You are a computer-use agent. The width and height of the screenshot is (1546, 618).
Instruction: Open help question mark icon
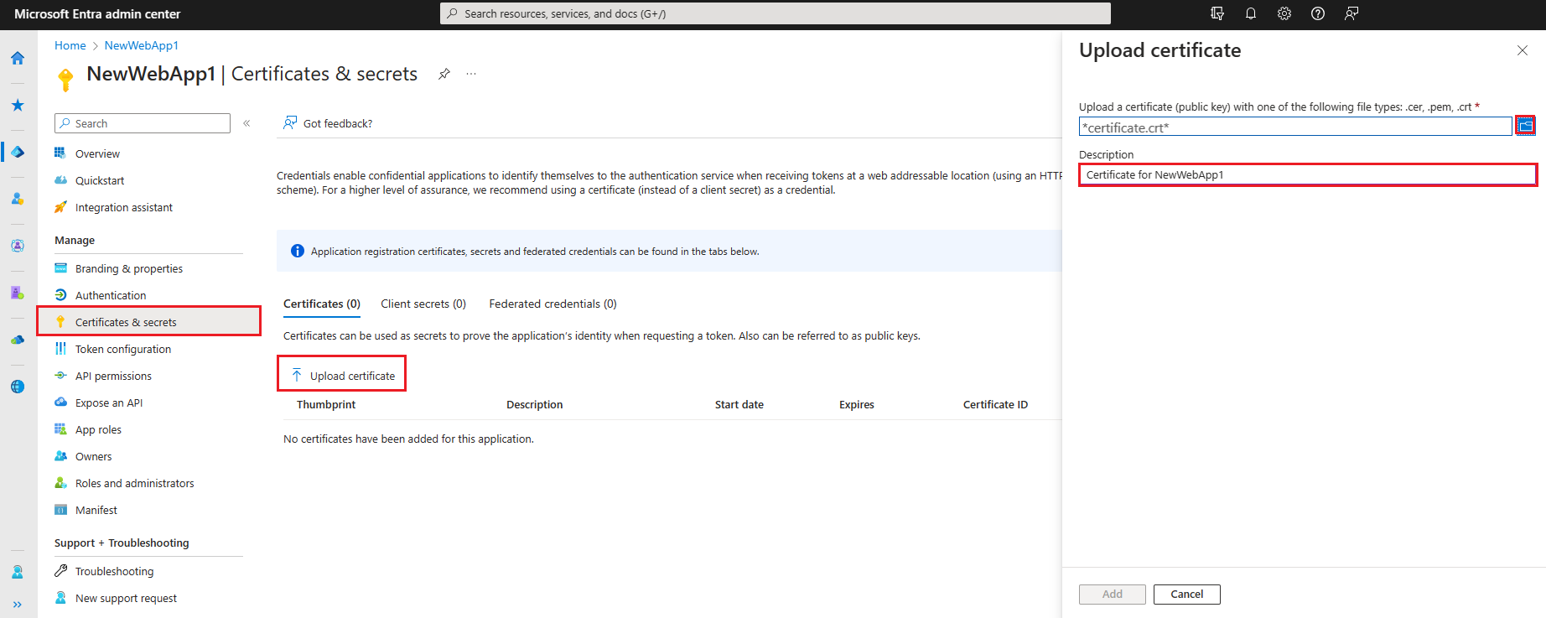1318,13
